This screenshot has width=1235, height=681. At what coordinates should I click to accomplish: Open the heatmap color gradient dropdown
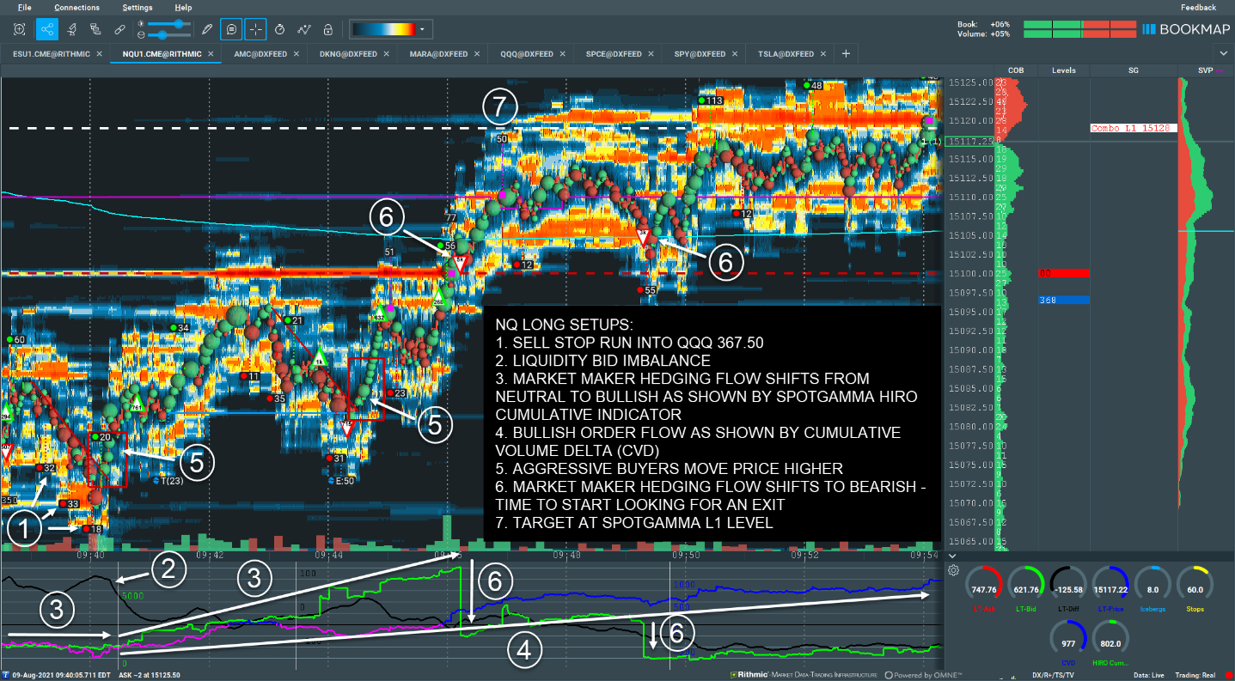point(422,29)
